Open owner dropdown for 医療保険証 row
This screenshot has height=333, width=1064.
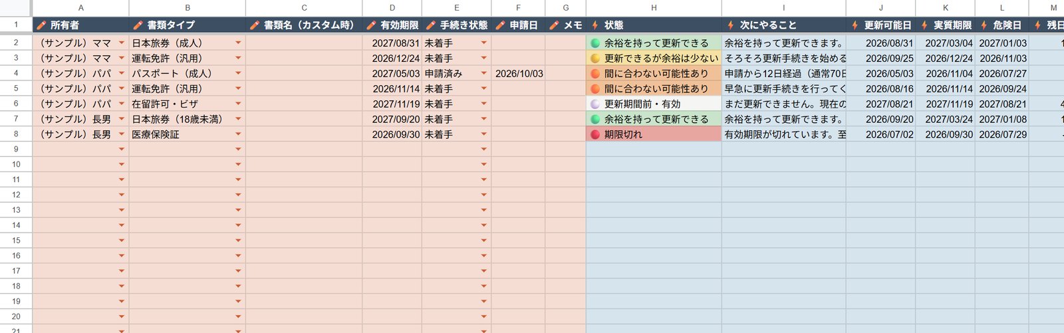(122, 134)
